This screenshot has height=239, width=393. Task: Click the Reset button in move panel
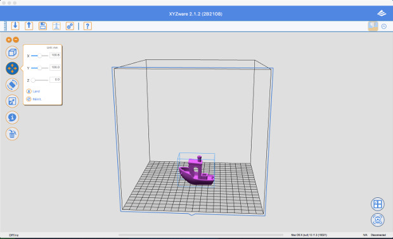pyautogui.click(x=34, y=99)
